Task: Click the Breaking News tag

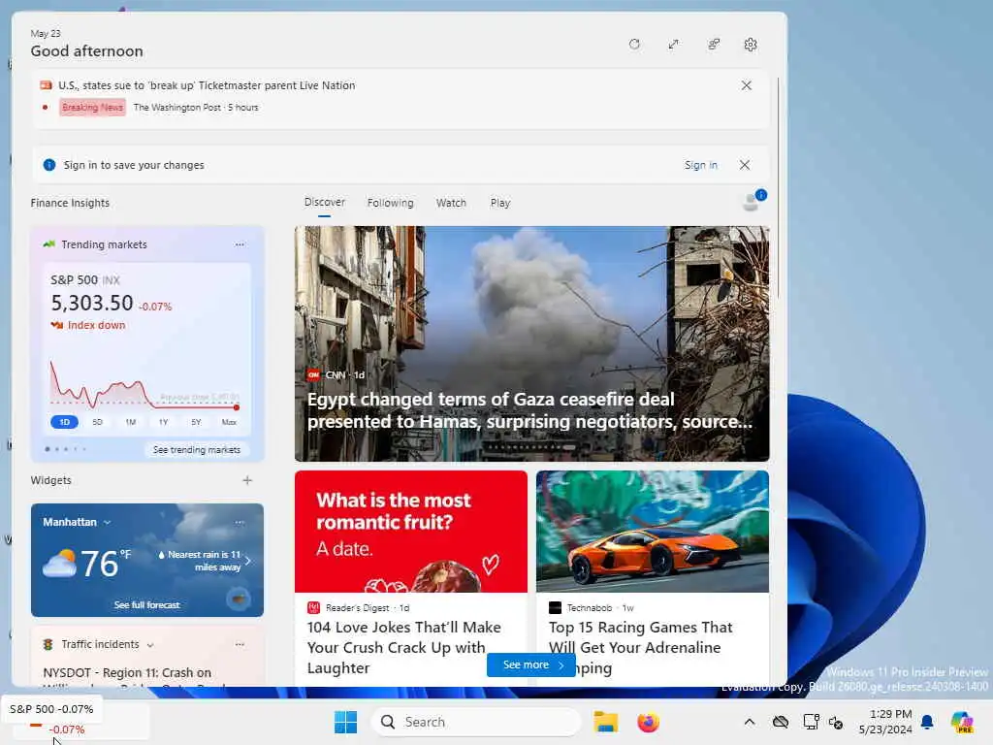Action: click(92, 107)
